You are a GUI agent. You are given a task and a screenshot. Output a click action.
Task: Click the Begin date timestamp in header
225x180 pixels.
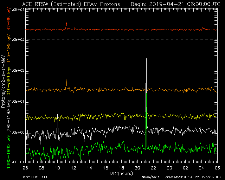[x=175, y=4]
